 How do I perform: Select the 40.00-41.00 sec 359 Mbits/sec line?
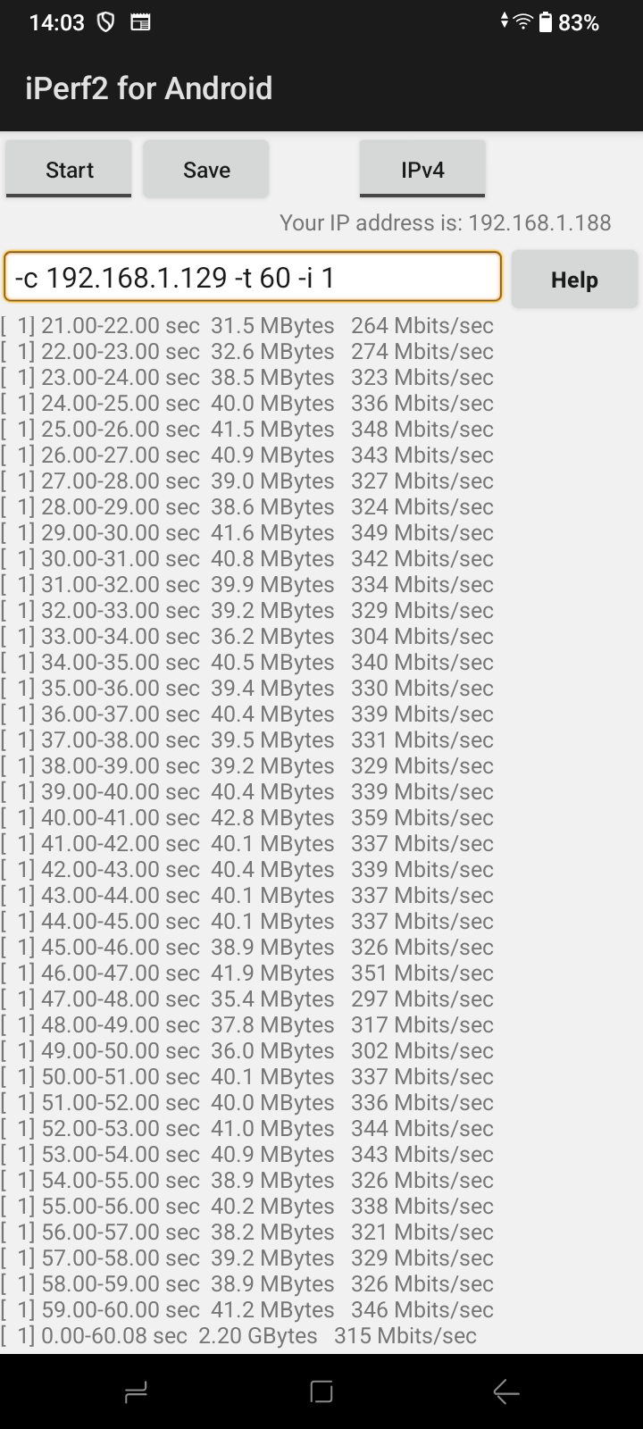(x=246, y=818)
